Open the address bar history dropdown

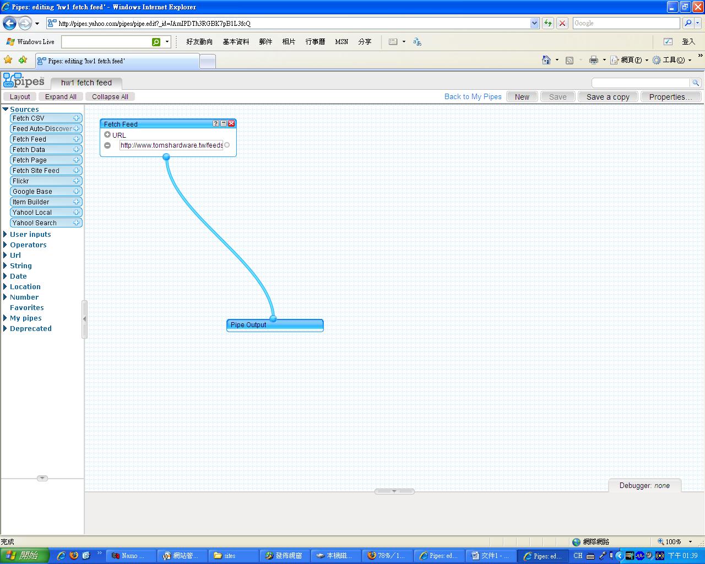534,23
